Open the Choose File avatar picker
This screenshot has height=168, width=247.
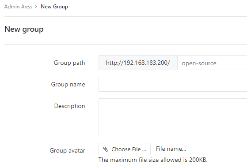[x=125, y=149]
